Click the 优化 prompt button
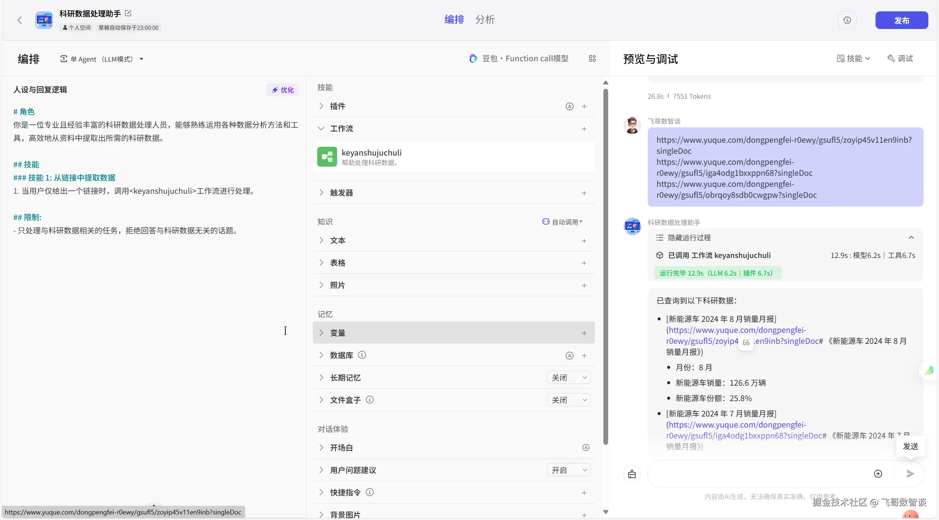The width and height of the screenshot is (939, 520). [x=283, y=90]
